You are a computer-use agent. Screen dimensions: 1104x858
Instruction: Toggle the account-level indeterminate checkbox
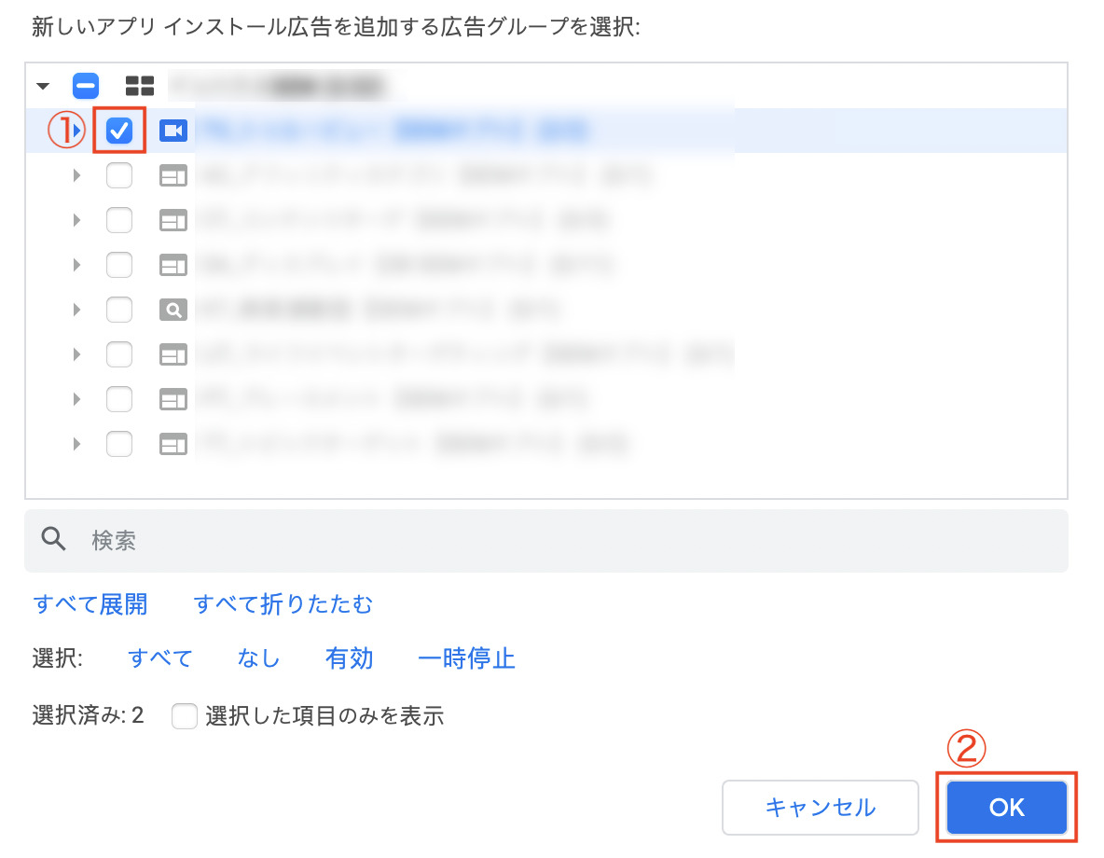coord(86,87)
